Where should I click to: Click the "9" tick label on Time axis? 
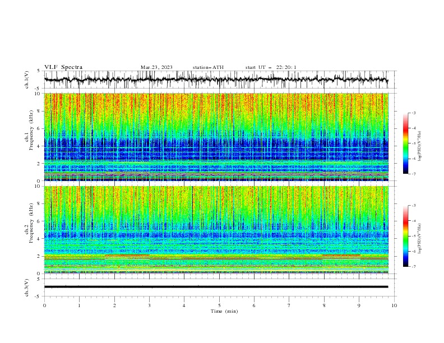pos(359,305)
